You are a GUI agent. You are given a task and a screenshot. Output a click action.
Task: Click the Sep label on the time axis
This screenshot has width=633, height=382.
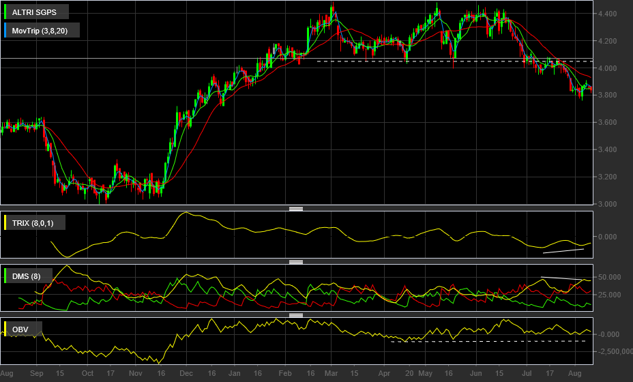(36, 373)
